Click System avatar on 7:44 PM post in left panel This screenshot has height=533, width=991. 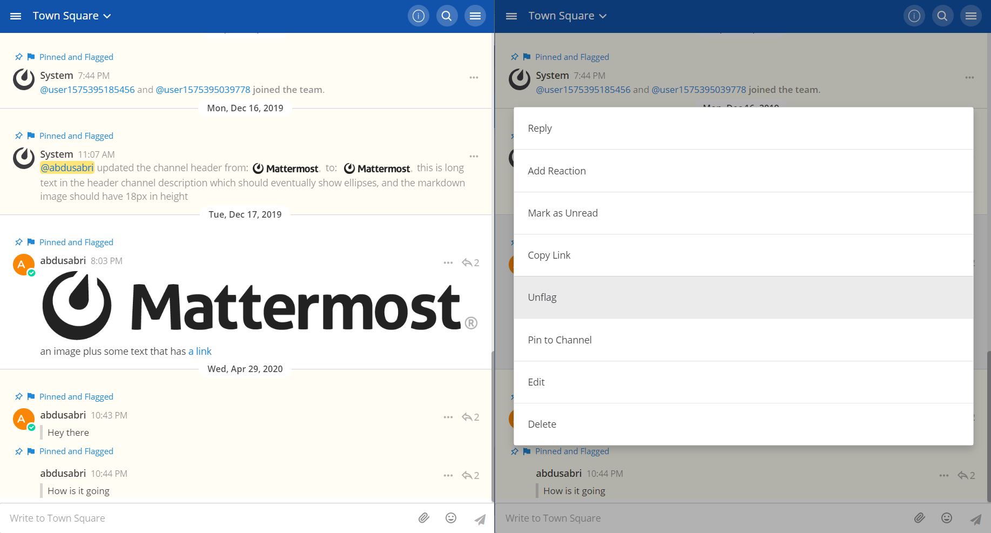pyautogui.click(x=24, y=79)
